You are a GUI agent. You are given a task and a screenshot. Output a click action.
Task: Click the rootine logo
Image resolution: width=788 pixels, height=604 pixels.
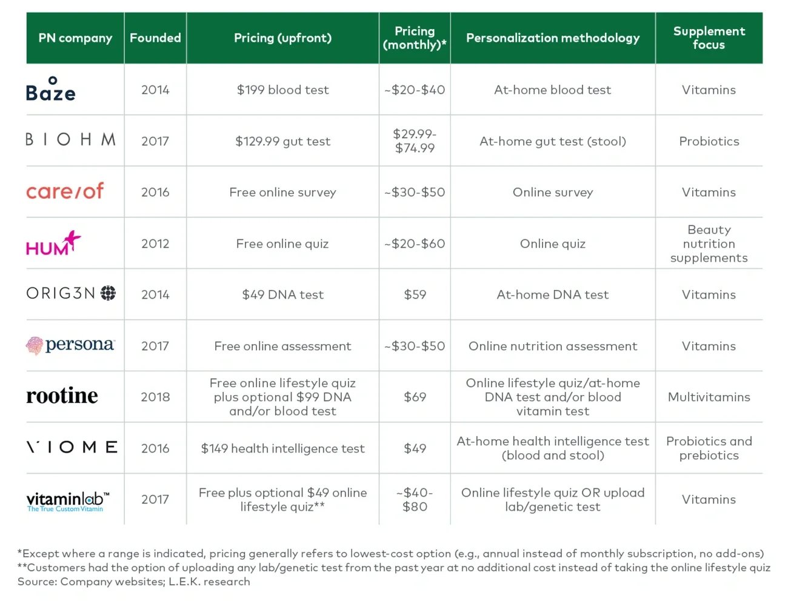coord(62,396)
